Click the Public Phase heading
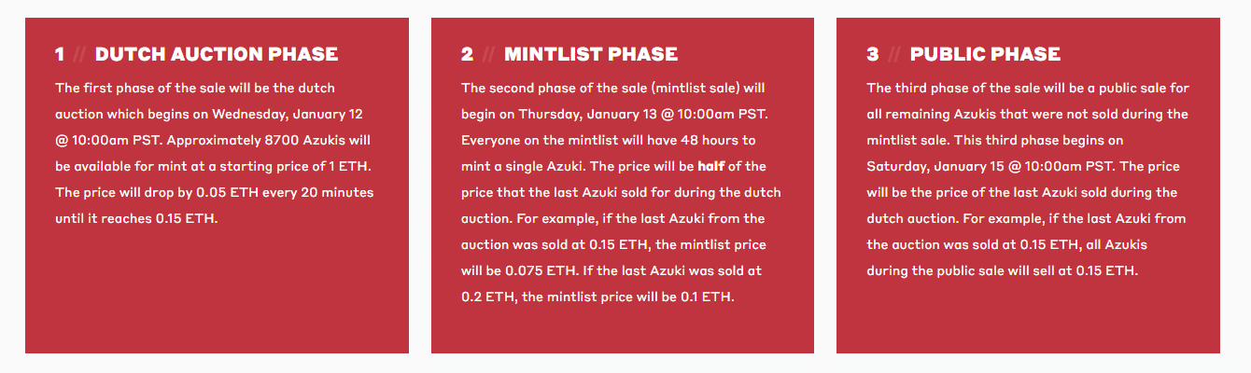 tap(985, 54)
